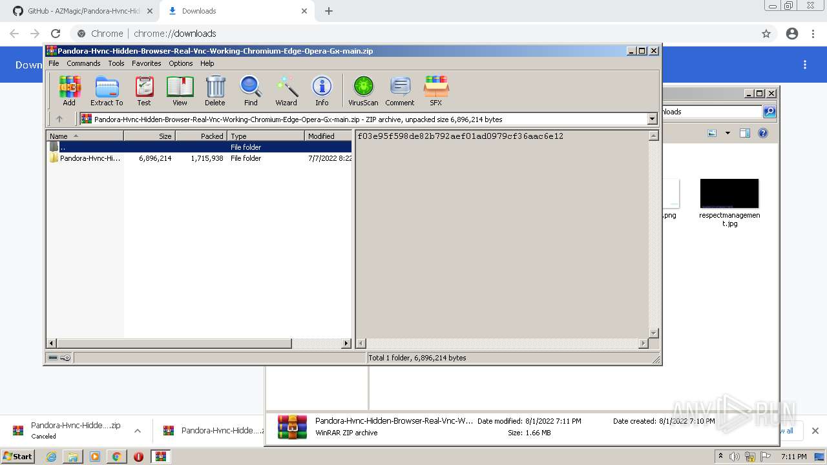Click status text 'Total 1 folder, 6,896,214 bytes'
Screen dimensions: 827x465
pos(417,358)
